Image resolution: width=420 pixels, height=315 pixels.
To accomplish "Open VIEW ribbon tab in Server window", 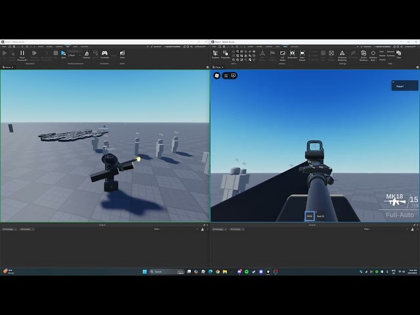I will (x=75, y=47).
